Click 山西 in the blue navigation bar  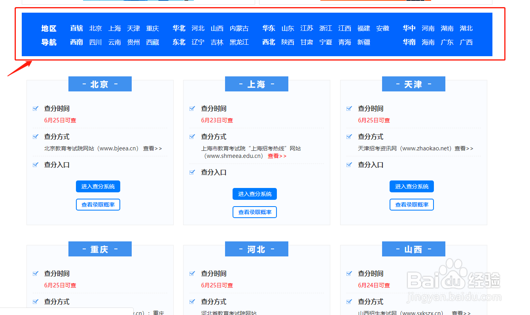pyautogui.click(x=217, y=28)
